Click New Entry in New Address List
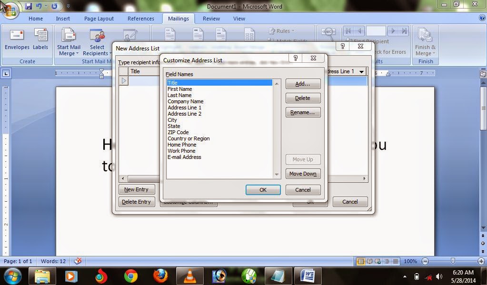 click(136, 189)
